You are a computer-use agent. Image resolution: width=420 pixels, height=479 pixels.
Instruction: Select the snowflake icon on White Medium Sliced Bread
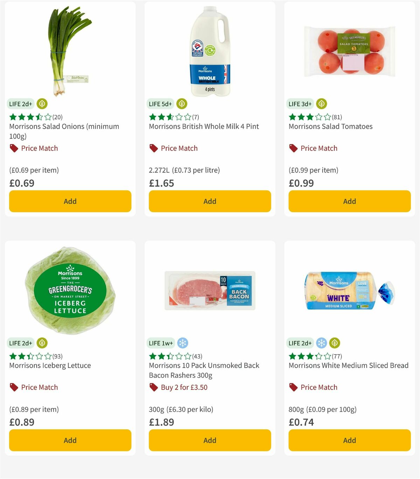coord(322,343)
